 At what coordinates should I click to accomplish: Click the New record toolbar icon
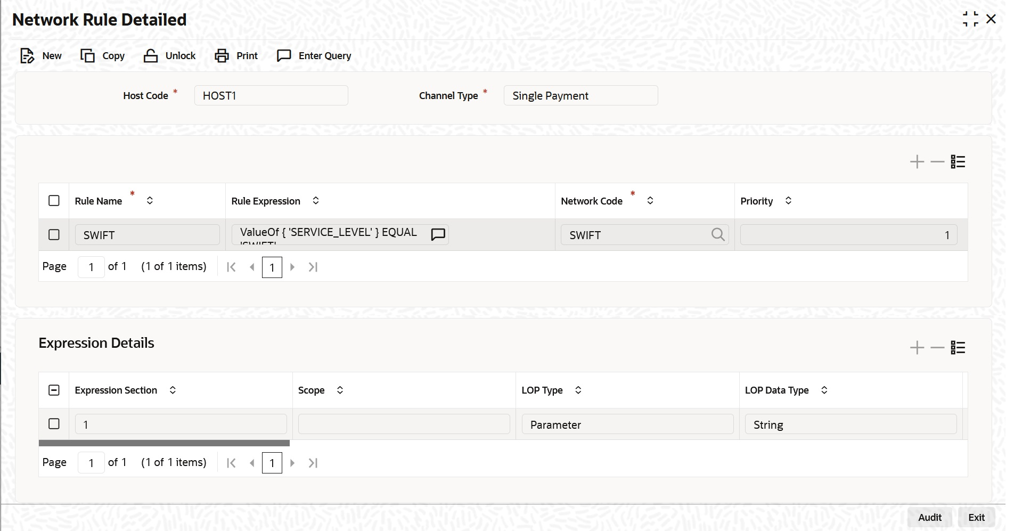tap(27, 55)
